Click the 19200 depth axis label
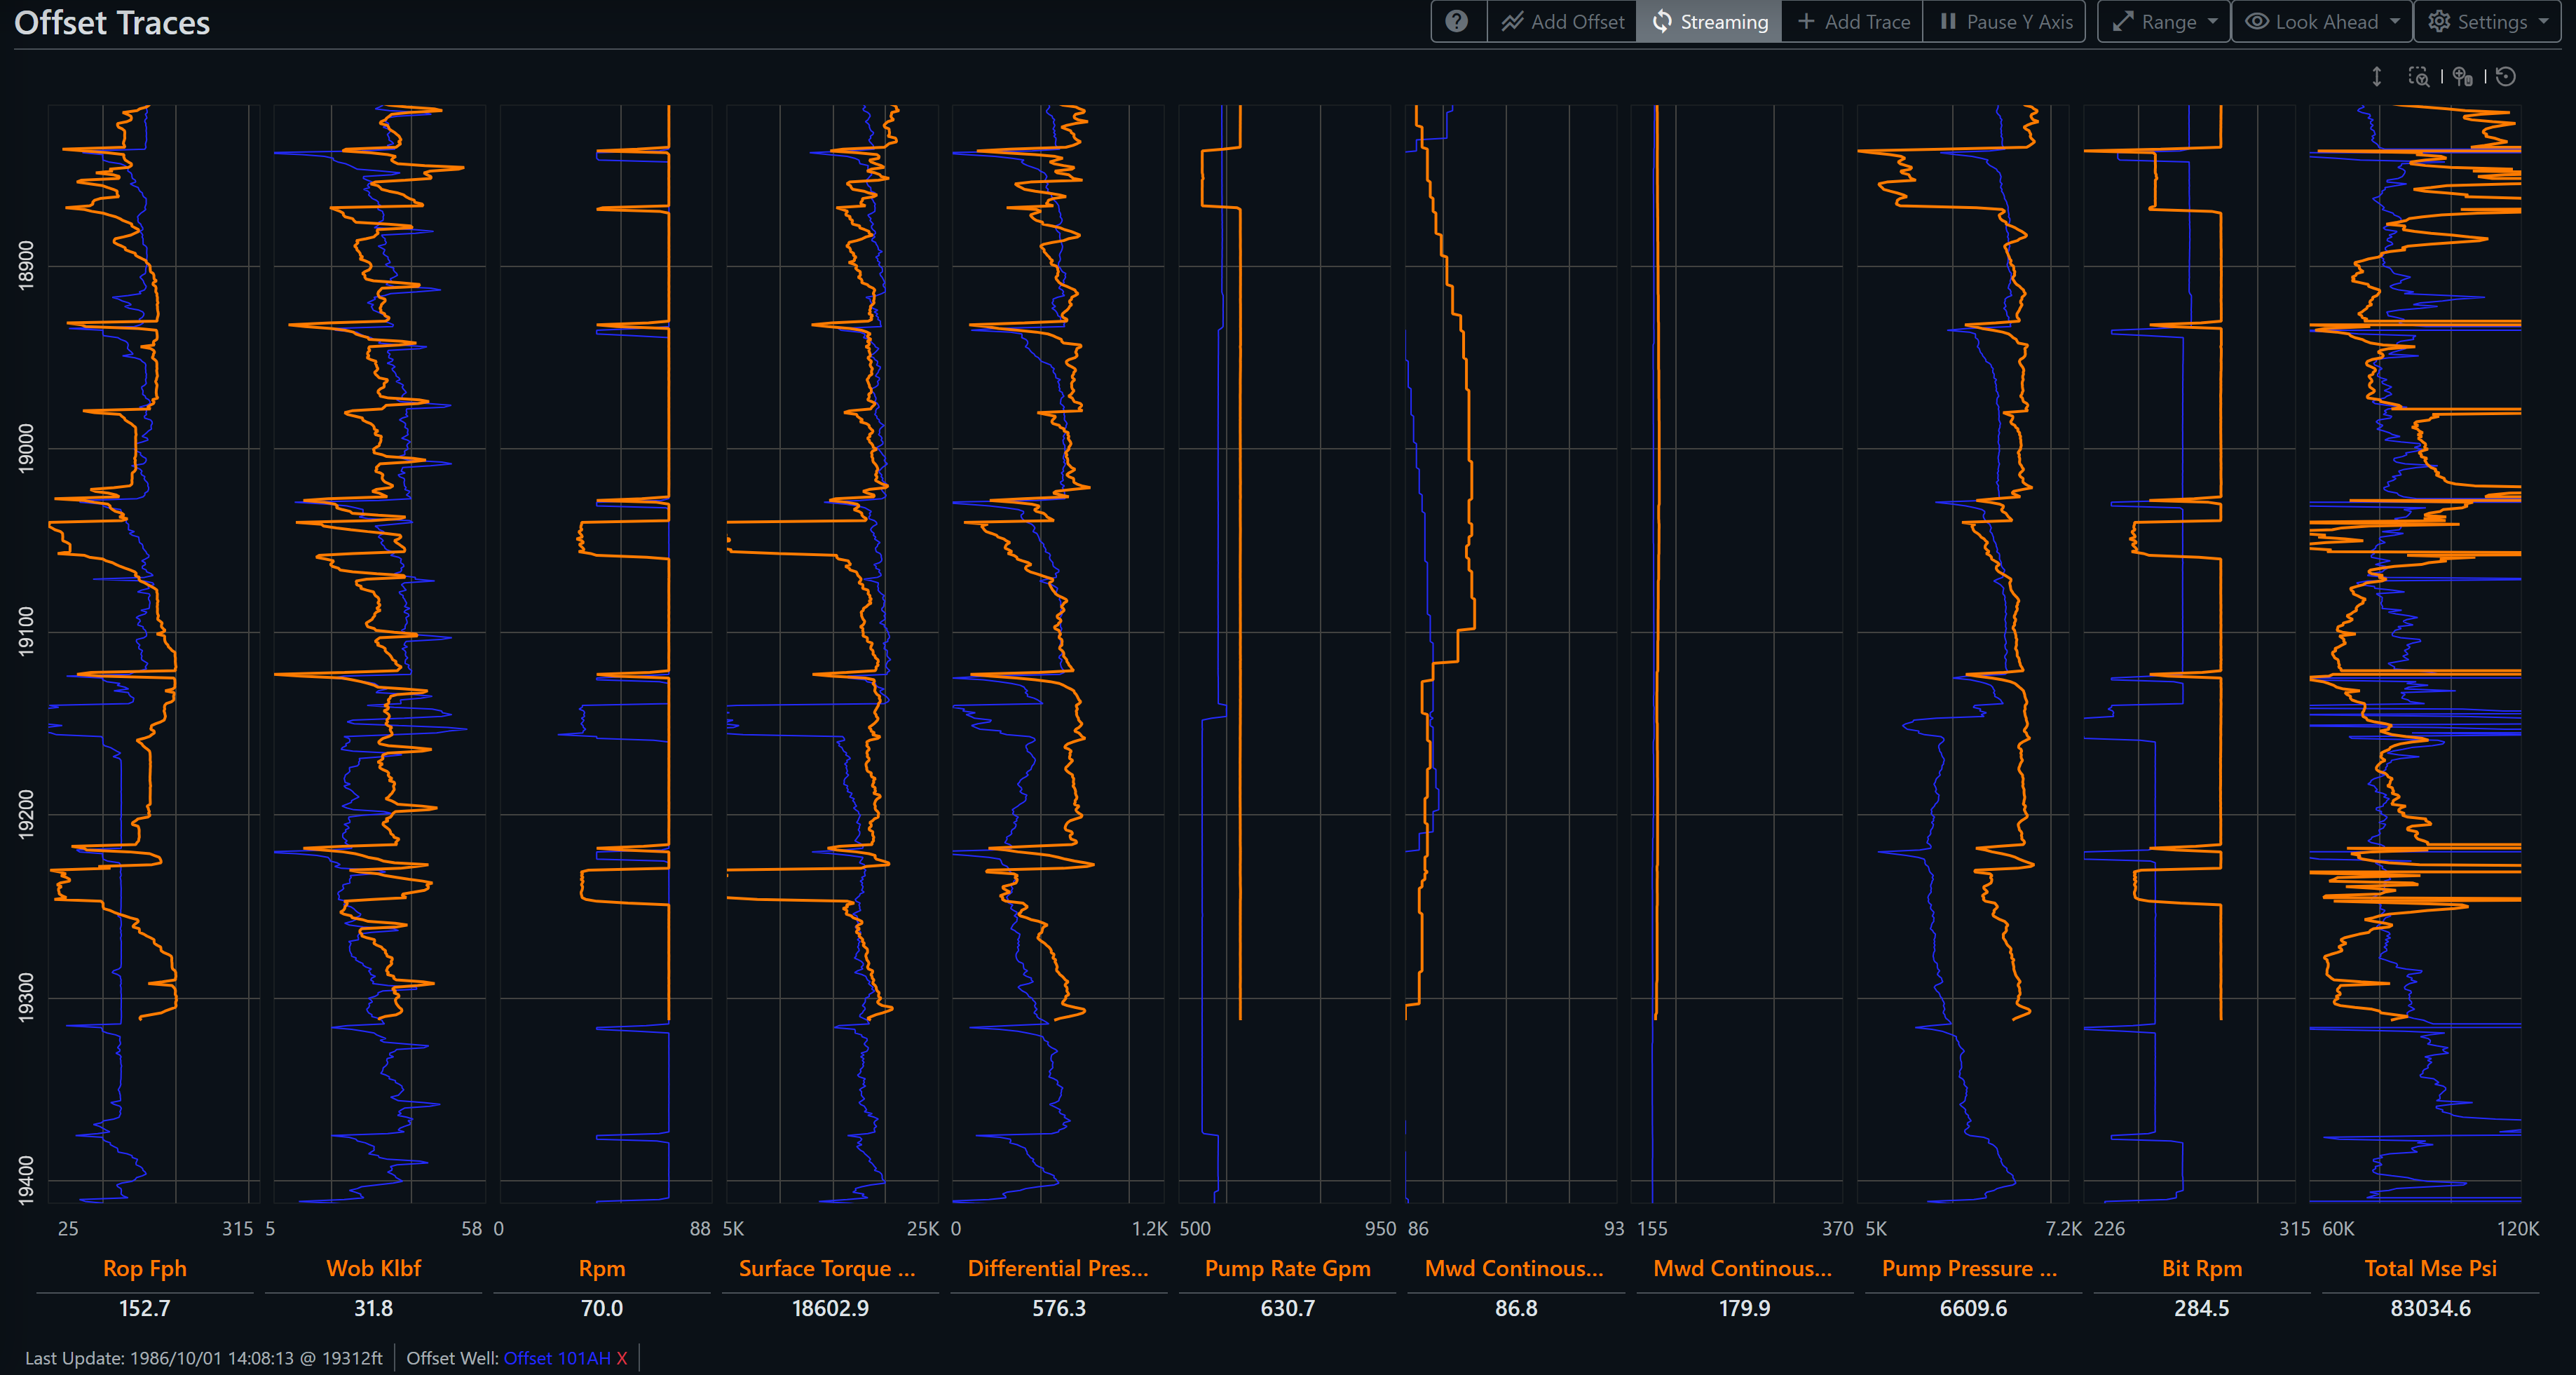 [x=26, y=814]
